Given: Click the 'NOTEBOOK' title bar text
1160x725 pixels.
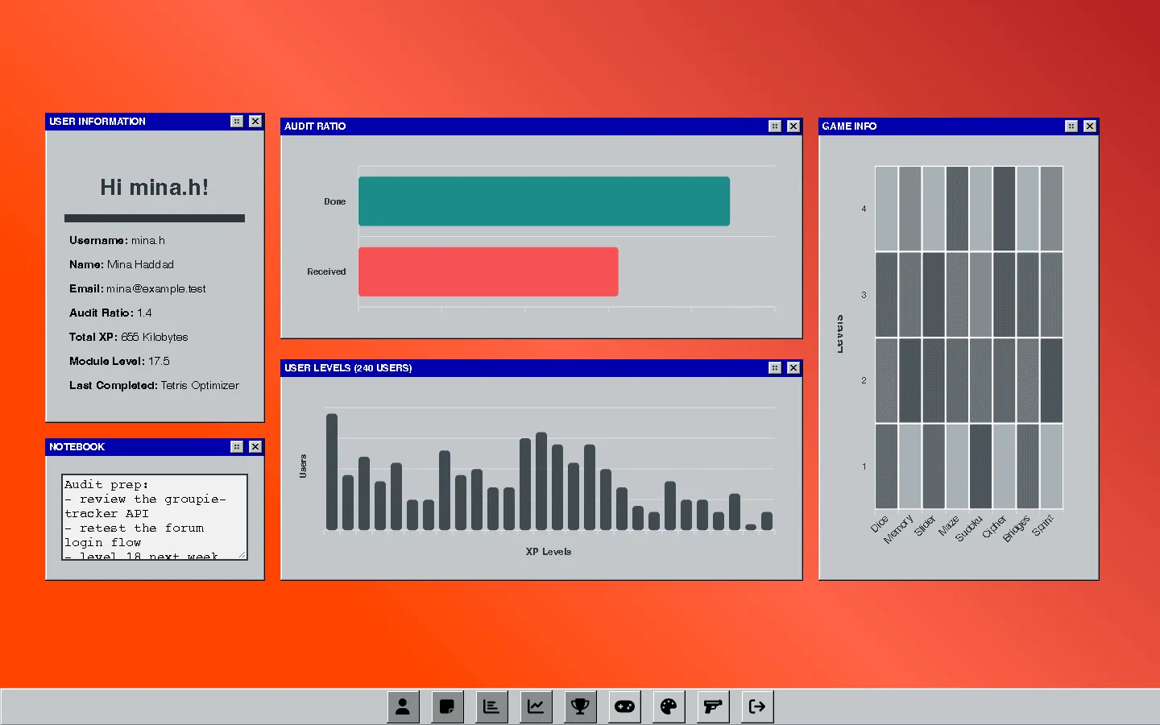Looking at the screenshot, I should 77,446.
